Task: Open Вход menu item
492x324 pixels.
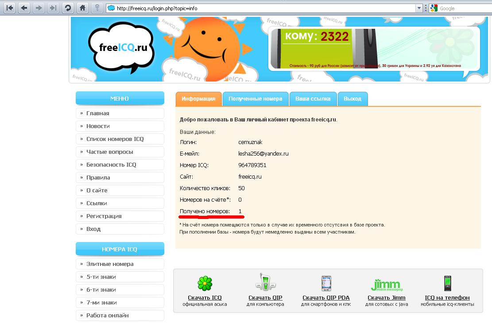Action: [120, 229]
